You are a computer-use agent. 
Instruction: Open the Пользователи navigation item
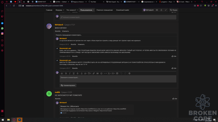pyautogui.click(x=86, y=10)
